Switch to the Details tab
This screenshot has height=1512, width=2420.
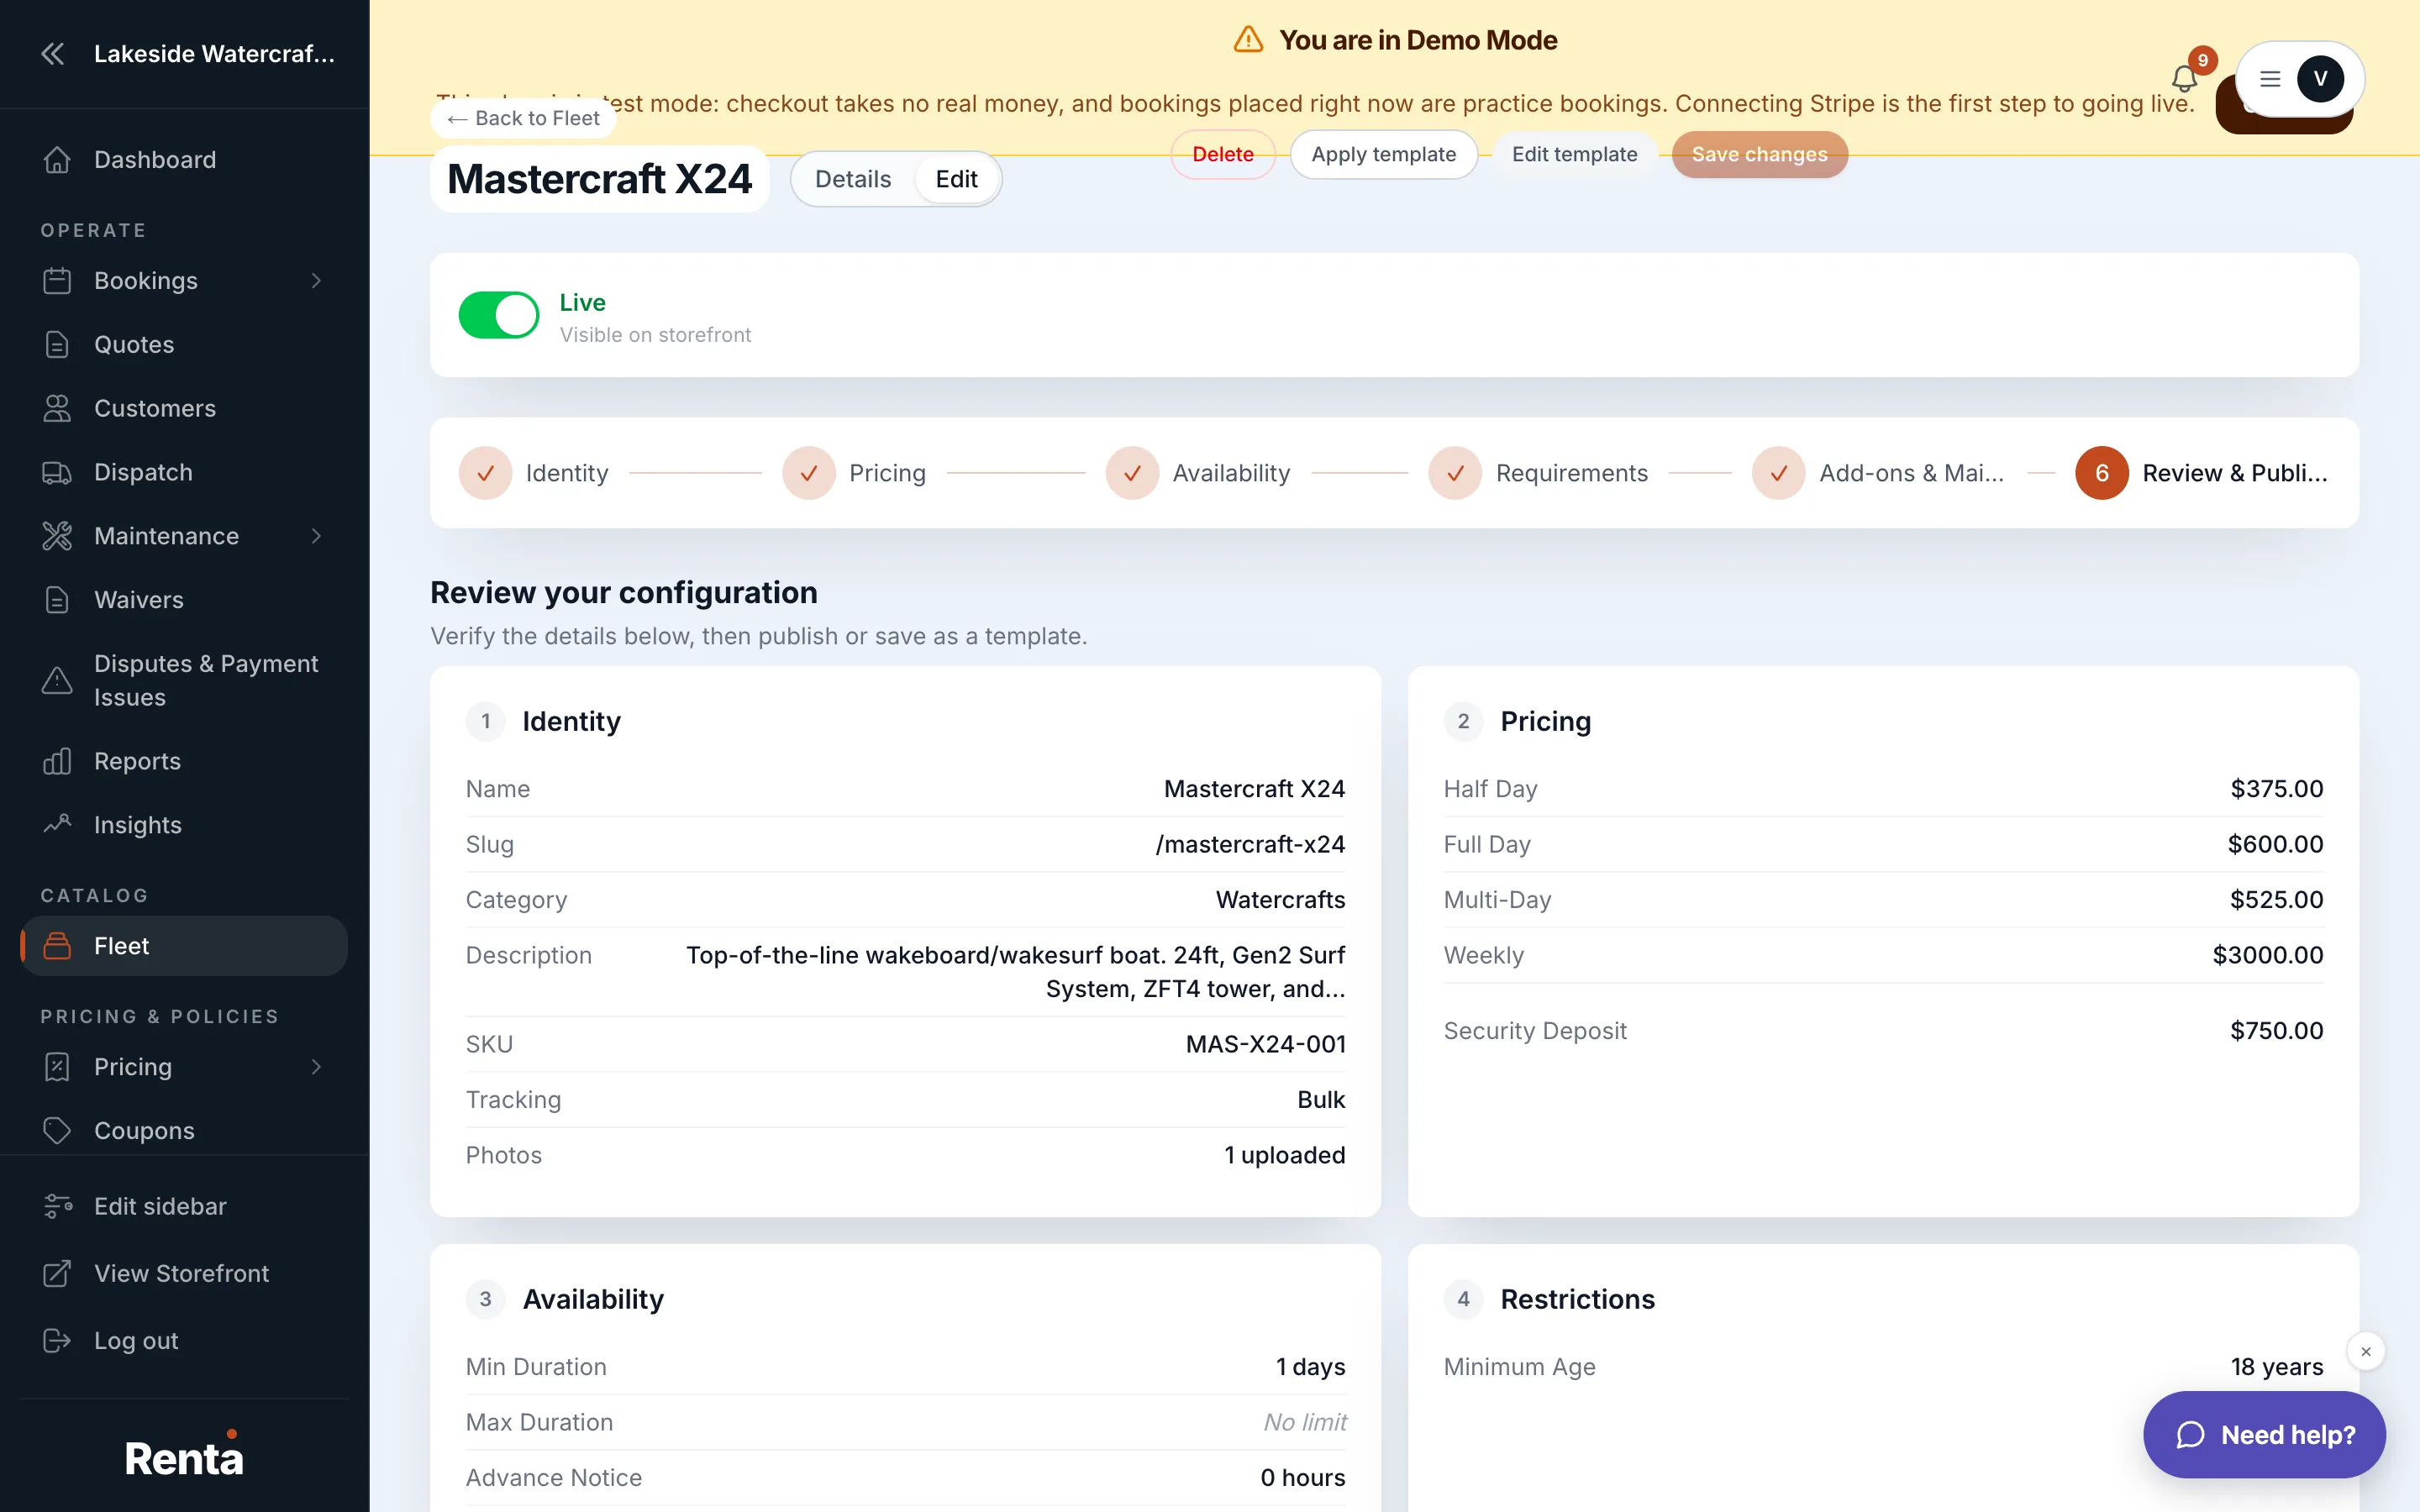(853, 180)
